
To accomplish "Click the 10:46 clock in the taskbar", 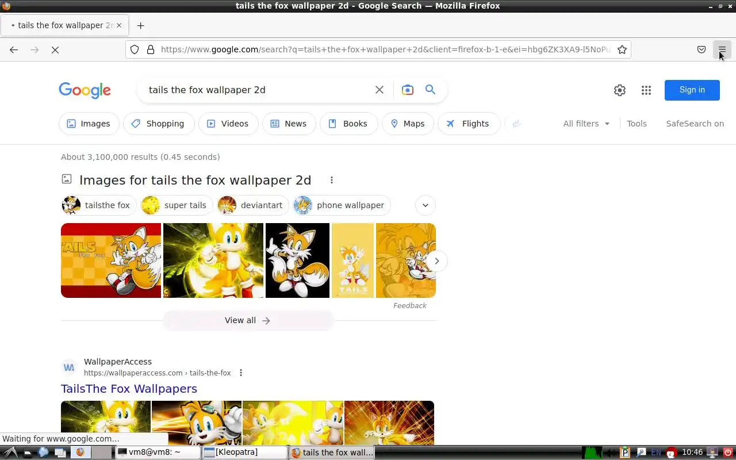I will [692, 453].
